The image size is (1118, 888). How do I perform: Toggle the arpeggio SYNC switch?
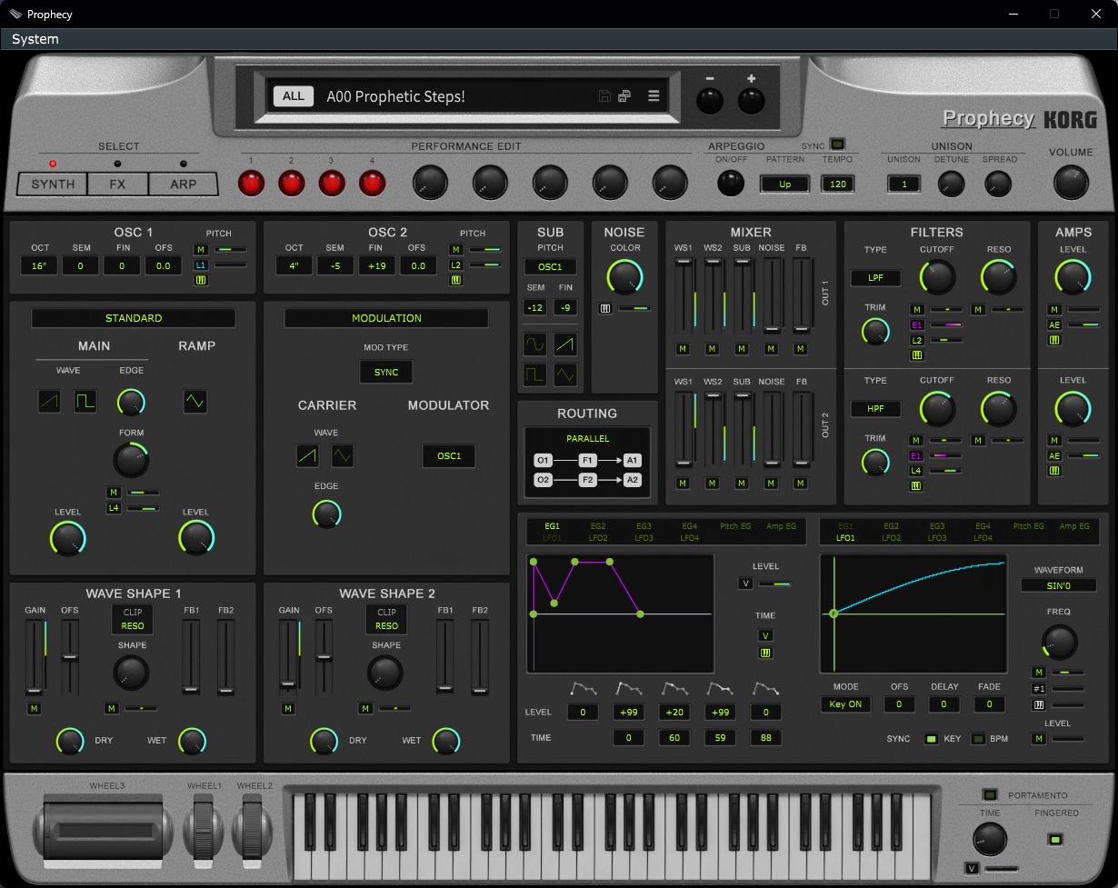point(837,144)
